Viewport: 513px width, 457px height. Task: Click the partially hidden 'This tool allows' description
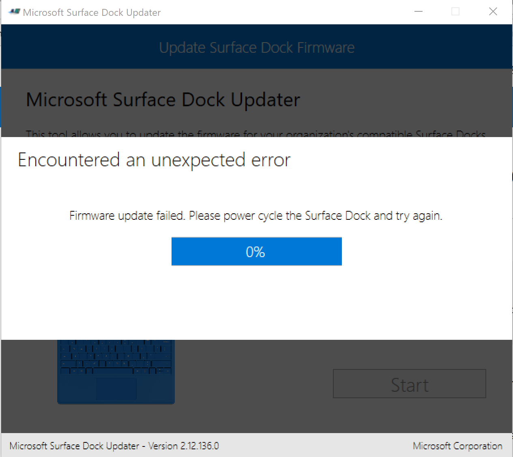(x=255, y=134)
